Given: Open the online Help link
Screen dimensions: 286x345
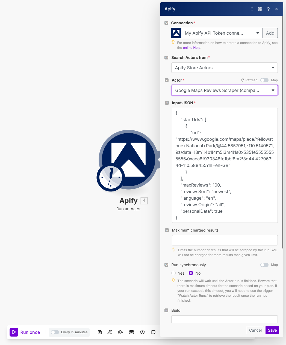Looking at the screenshot, I should coord(192,48).
